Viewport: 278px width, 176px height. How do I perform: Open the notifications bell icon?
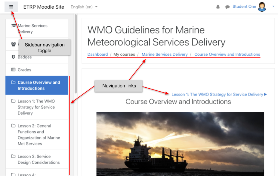218,7
